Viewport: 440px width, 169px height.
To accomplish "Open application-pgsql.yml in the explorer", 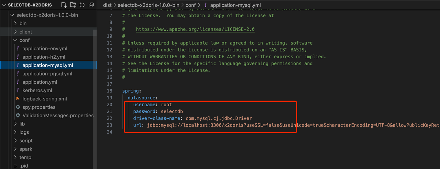I will tap(47, 74).
